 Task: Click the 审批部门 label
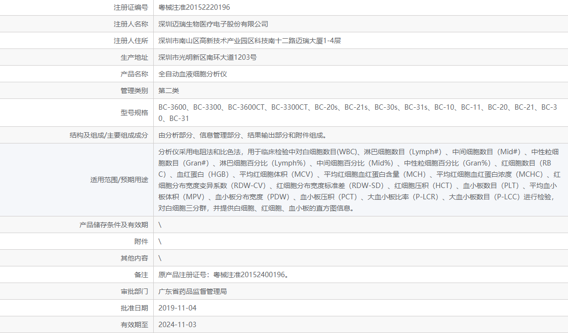point(134,291)
